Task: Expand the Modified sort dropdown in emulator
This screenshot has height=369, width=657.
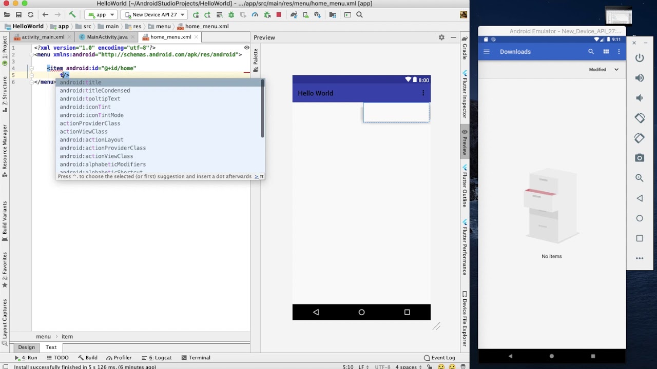Action: pos(616,70)
